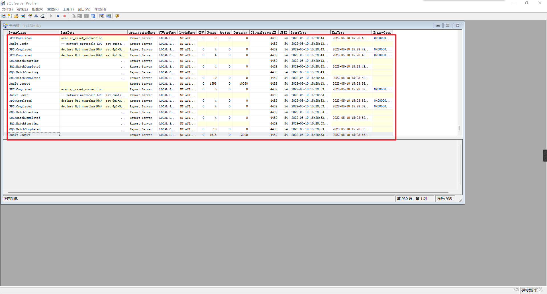This screenshot has height=294, width=547.
Task: Click the 无标题 - 1 (ADMIN) window title
Action: pos(25,26)
